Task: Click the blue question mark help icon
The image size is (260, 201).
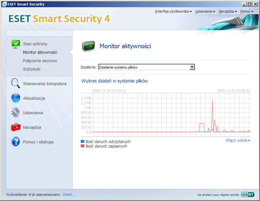Action: tap(15, 142)
